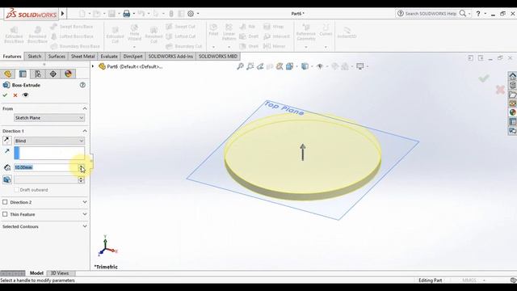Open Appearances color ball in task pane
The height and width of the screenshot is (291, 517).
pos(512,112)
